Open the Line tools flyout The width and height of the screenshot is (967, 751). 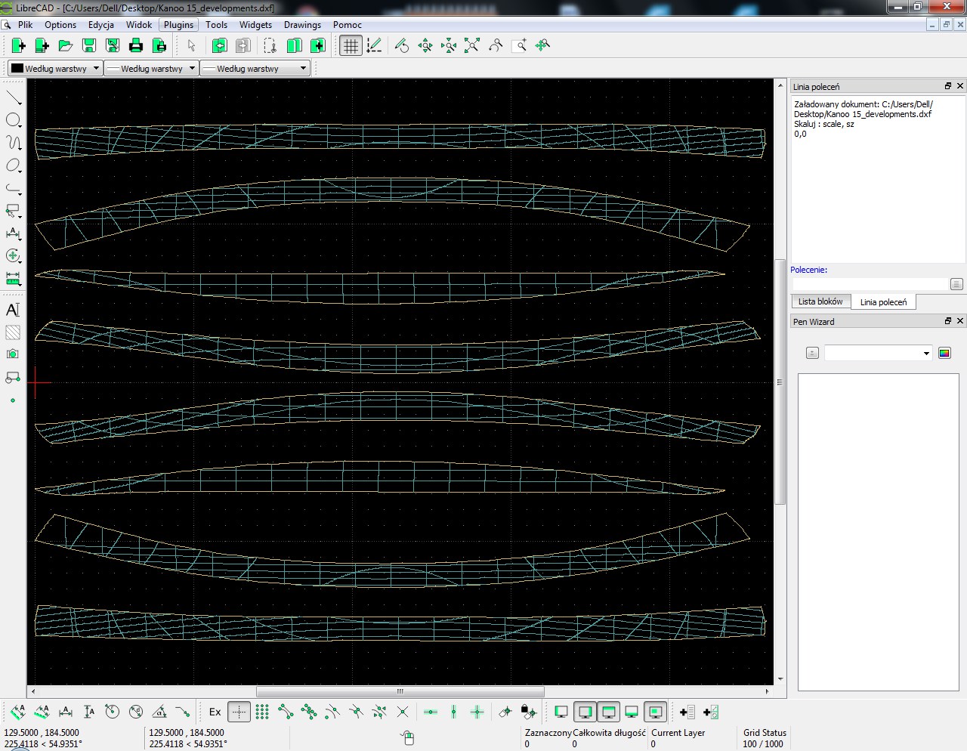pyautogui.click(x=14, y=97)
